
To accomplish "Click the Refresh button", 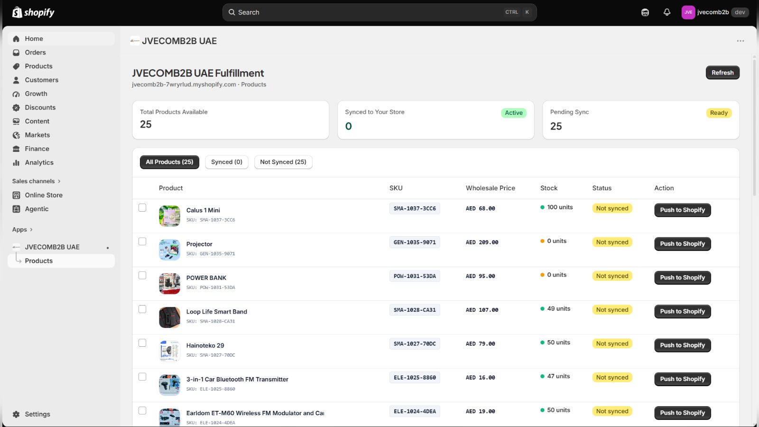I will pyautogui.click(x=722, y=73).
